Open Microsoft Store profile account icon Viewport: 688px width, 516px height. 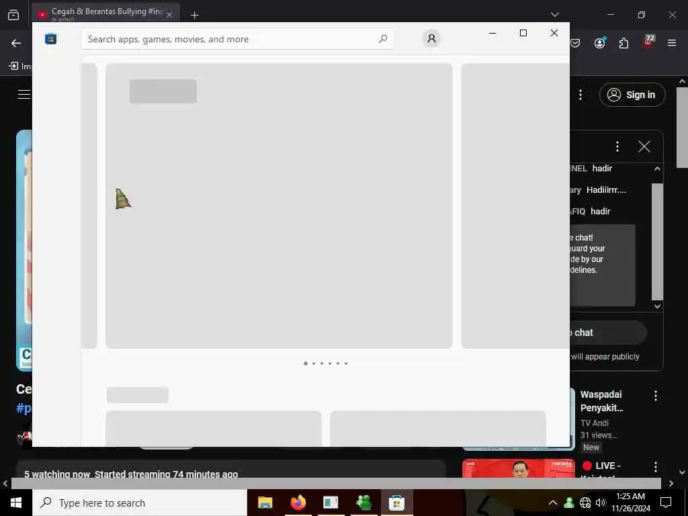(x=431, y=38)
